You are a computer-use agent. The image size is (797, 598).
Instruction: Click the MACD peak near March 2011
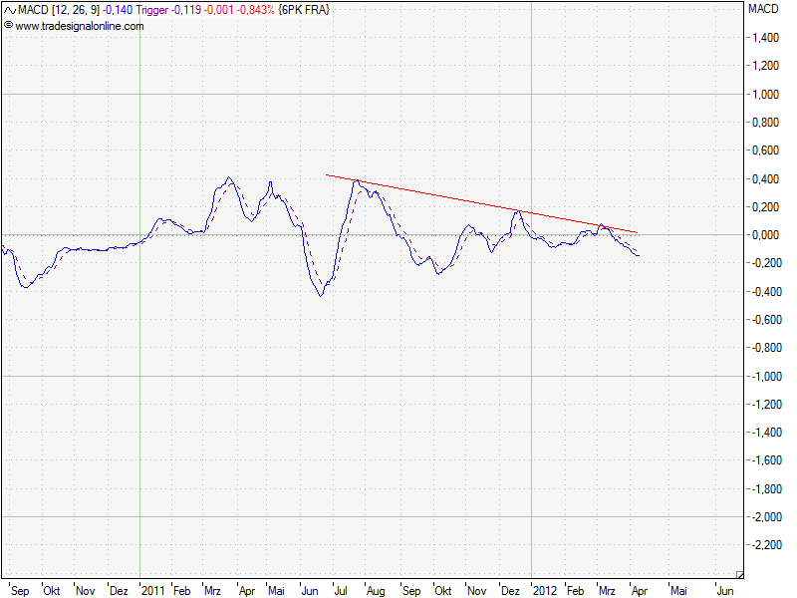(229, 177)
